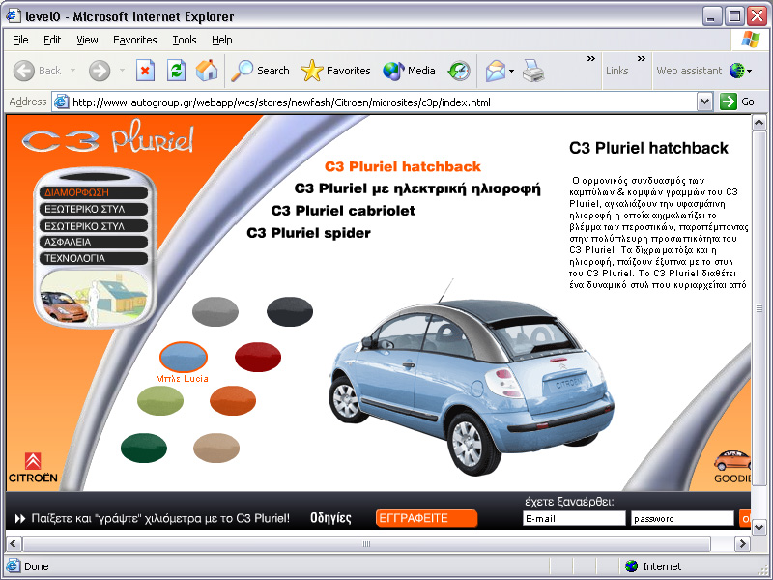This screenshot has height=580, width=773.
Task: Click the orange ΕΓΓΡΑΦΕΙΤΕ register button
Action: point(426,518)
